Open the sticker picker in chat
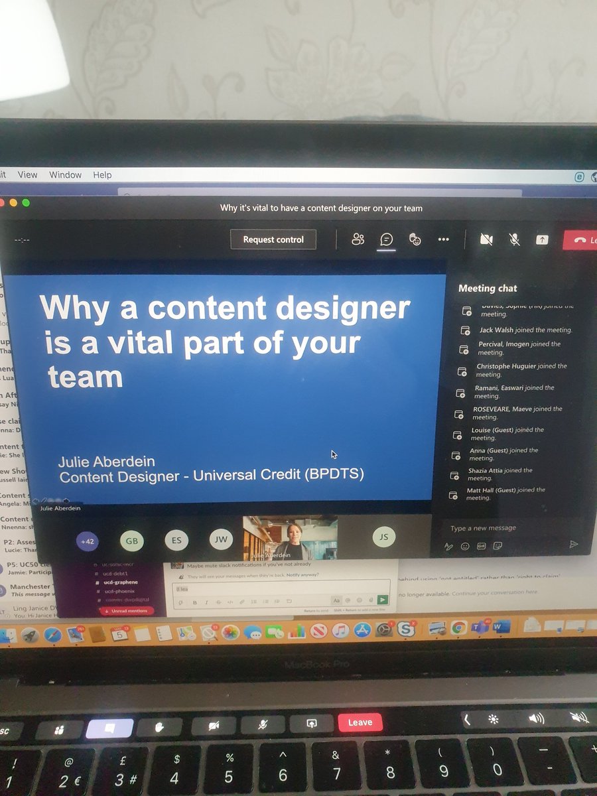The image size is (597, 796). pos(498,546)
